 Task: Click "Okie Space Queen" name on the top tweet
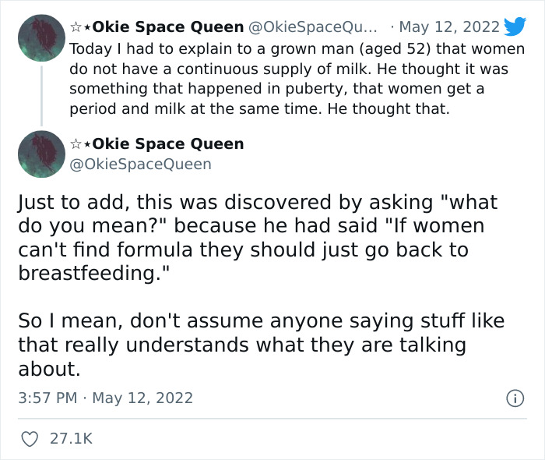tap(167, 27)
